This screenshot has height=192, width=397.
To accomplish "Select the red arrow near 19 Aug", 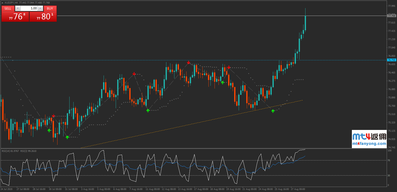I will click(x=229, y=67).
